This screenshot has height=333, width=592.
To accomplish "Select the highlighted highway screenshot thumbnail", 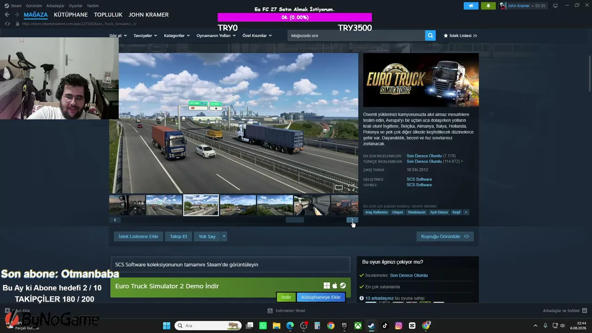I will click(201, 205).
